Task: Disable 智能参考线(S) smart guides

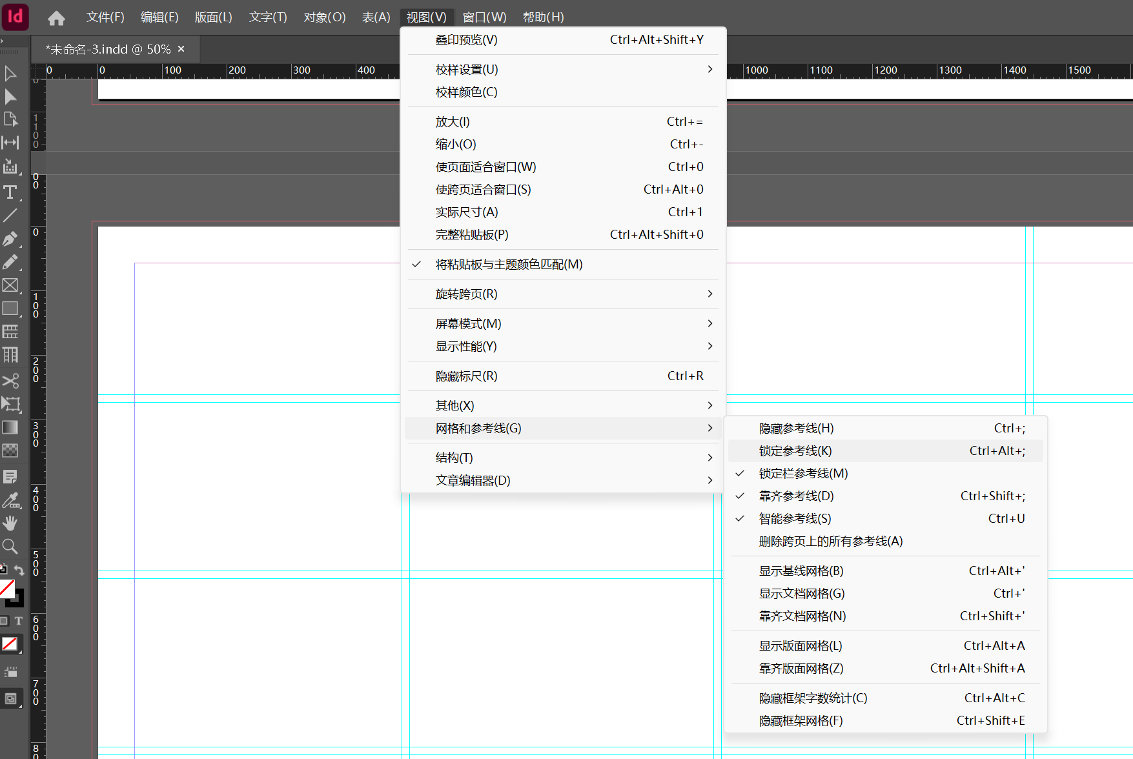Action: tap(795, 519)
